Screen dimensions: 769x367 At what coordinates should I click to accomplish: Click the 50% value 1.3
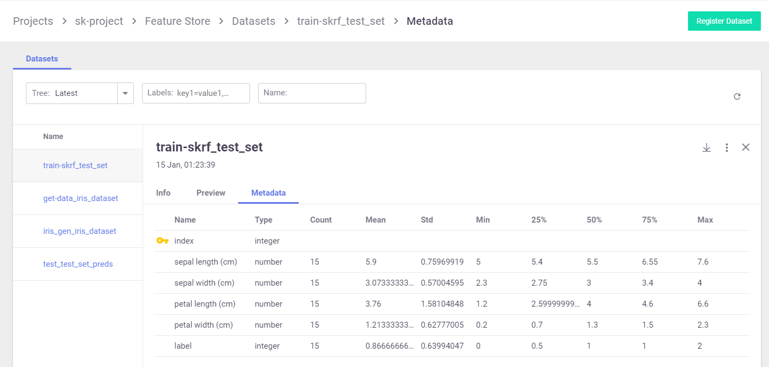[592, 325]
